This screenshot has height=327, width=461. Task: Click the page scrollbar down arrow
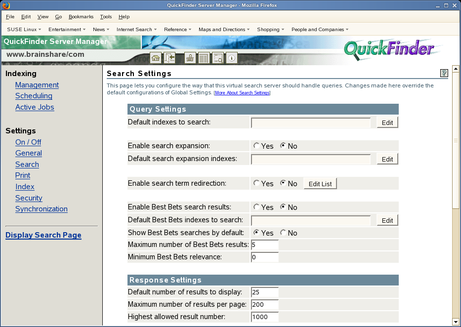tap(456, 322)
